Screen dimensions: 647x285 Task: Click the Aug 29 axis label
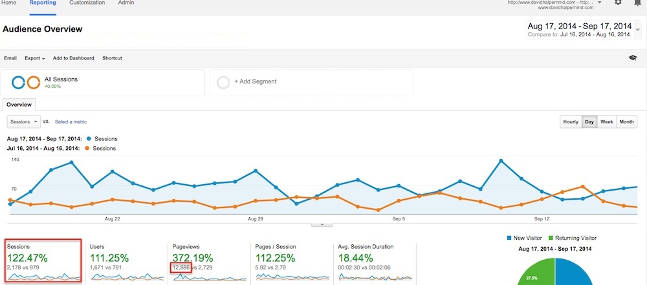(256, 218)
